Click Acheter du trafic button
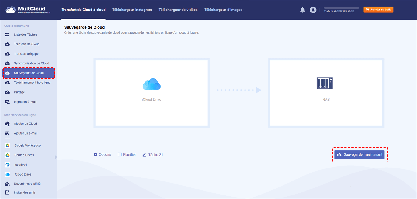417x199 pixels. [x=378, y=10]
